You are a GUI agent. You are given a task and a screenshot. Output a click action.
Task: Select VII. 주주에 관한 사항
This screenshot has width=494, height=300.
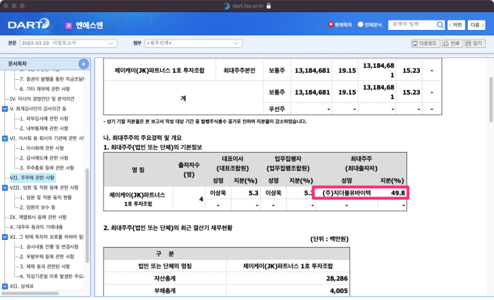(x=32, y=177)
